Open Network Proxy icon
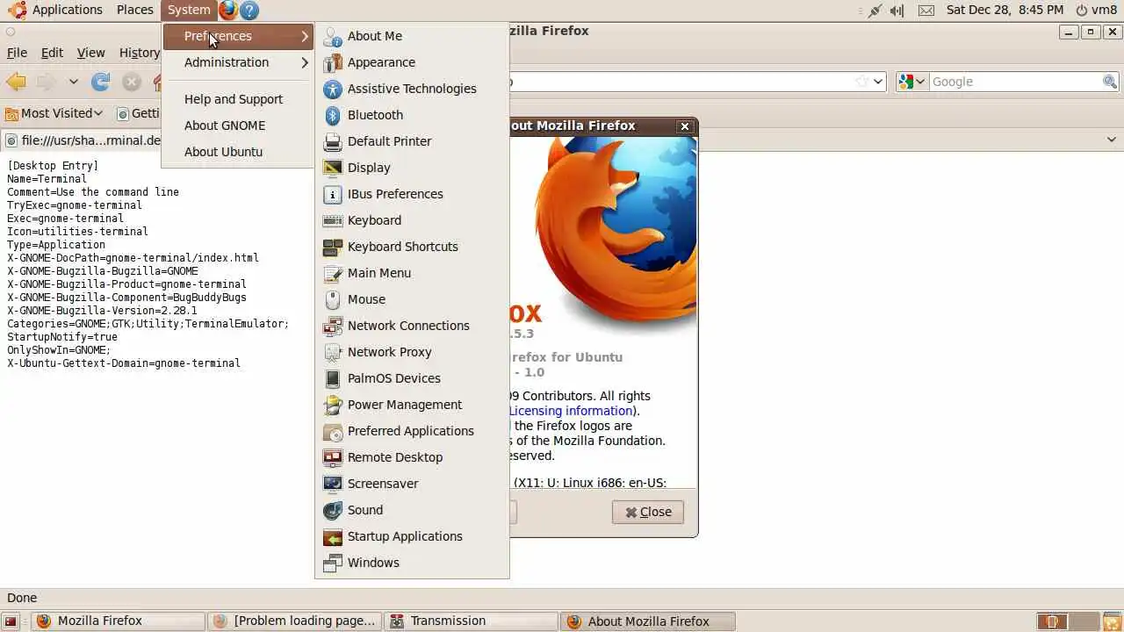Screen dimensions: 1124x632 click(333, 352)
